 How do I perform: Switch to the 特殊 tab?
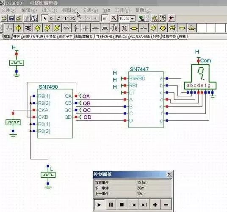click(x=182, y=36)
